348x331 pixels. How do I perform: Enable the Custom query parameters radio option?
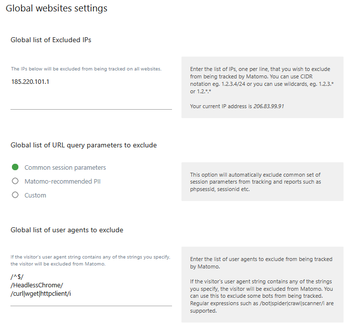click(x=15, y=195)
